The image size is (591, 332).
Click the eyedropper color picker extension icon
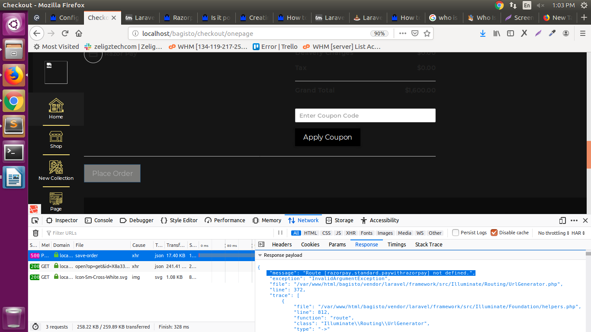pyautogui.click(x=552, y=33)
